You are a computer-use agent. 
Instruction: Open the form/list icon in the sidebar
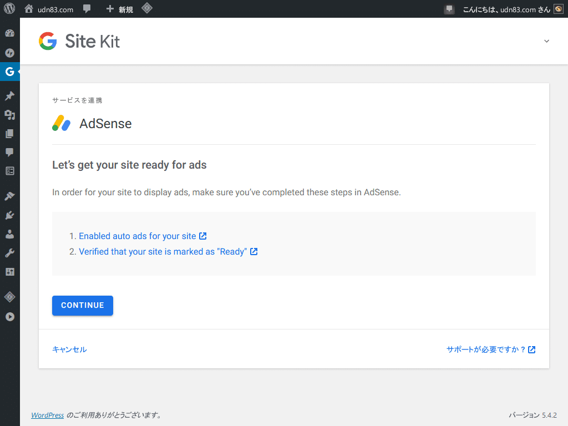(10, 171)
